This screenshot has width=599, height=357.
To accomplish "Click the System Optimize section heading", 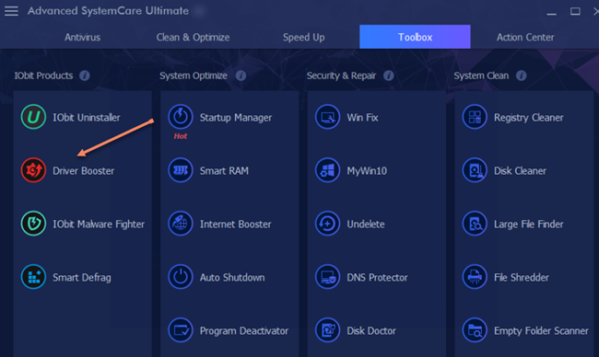I will click(194, 75).
